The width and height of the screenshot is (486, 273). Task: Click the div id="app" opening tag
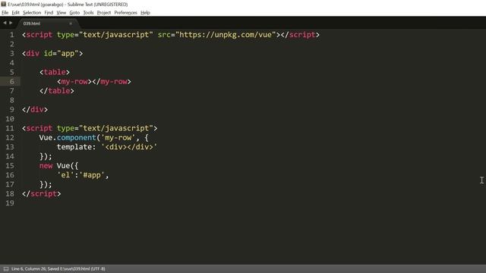tap(52, 54)
